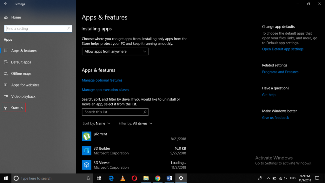This screenshot has height=183, width=325.
Task: Click the Cortana circle icon
Action: (x=16, y=178)
